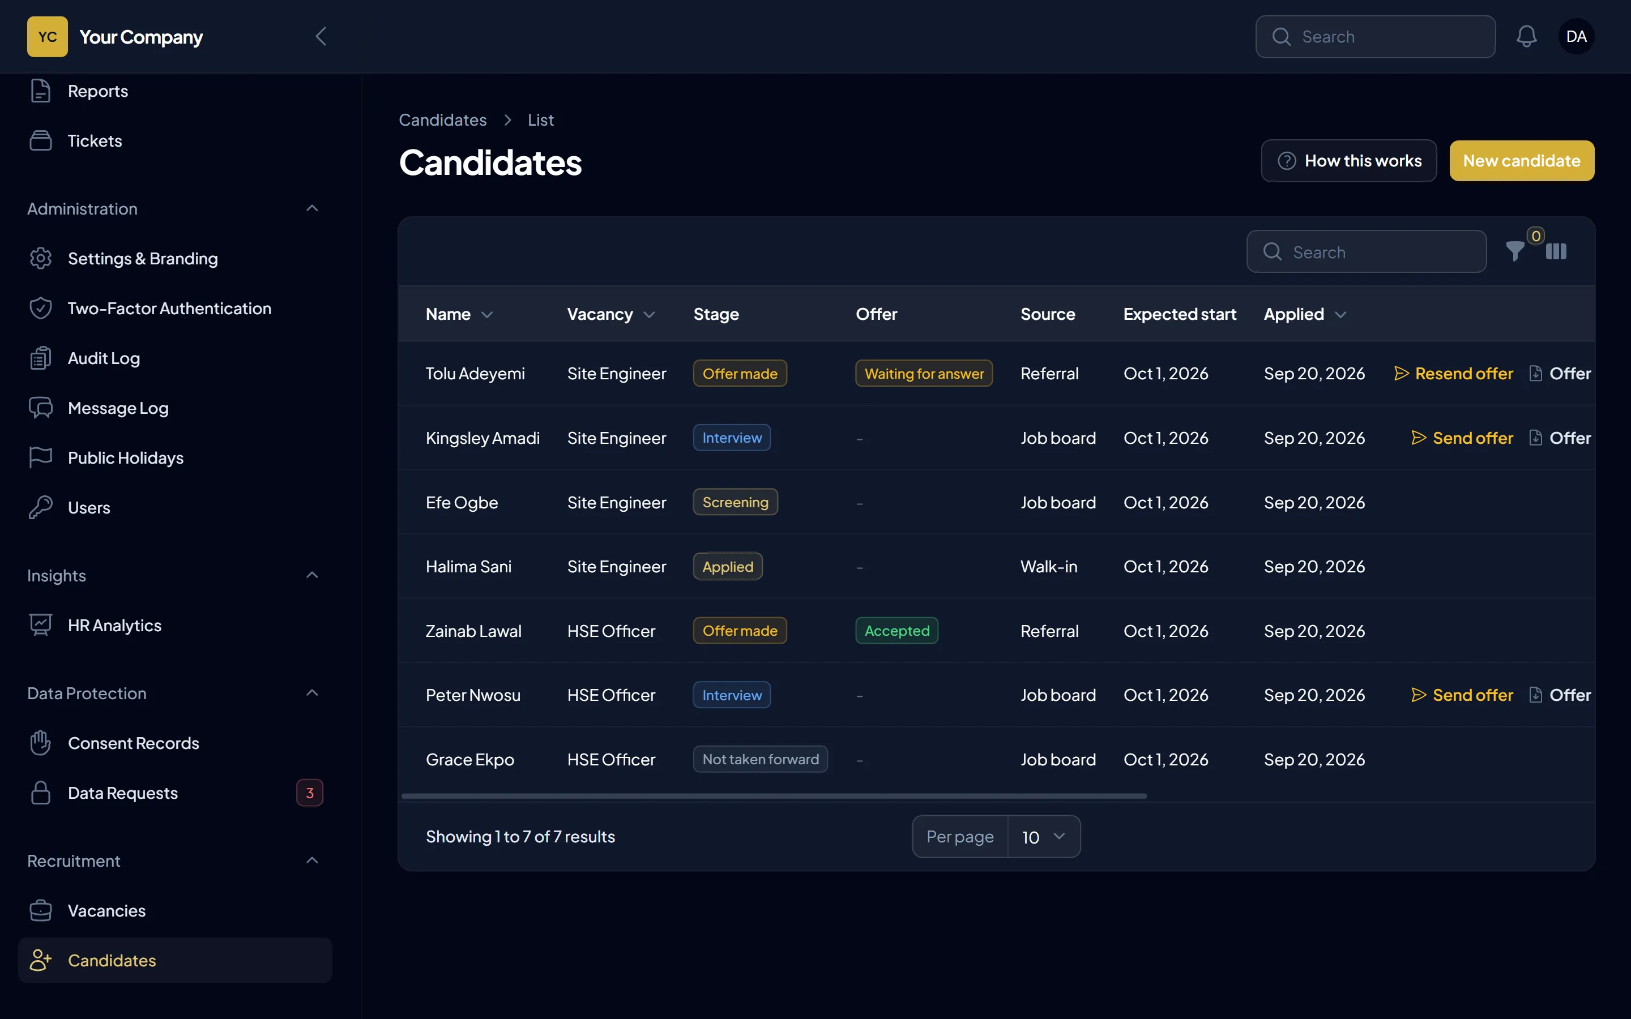Click the Zainab Lawal name cell

473,631
